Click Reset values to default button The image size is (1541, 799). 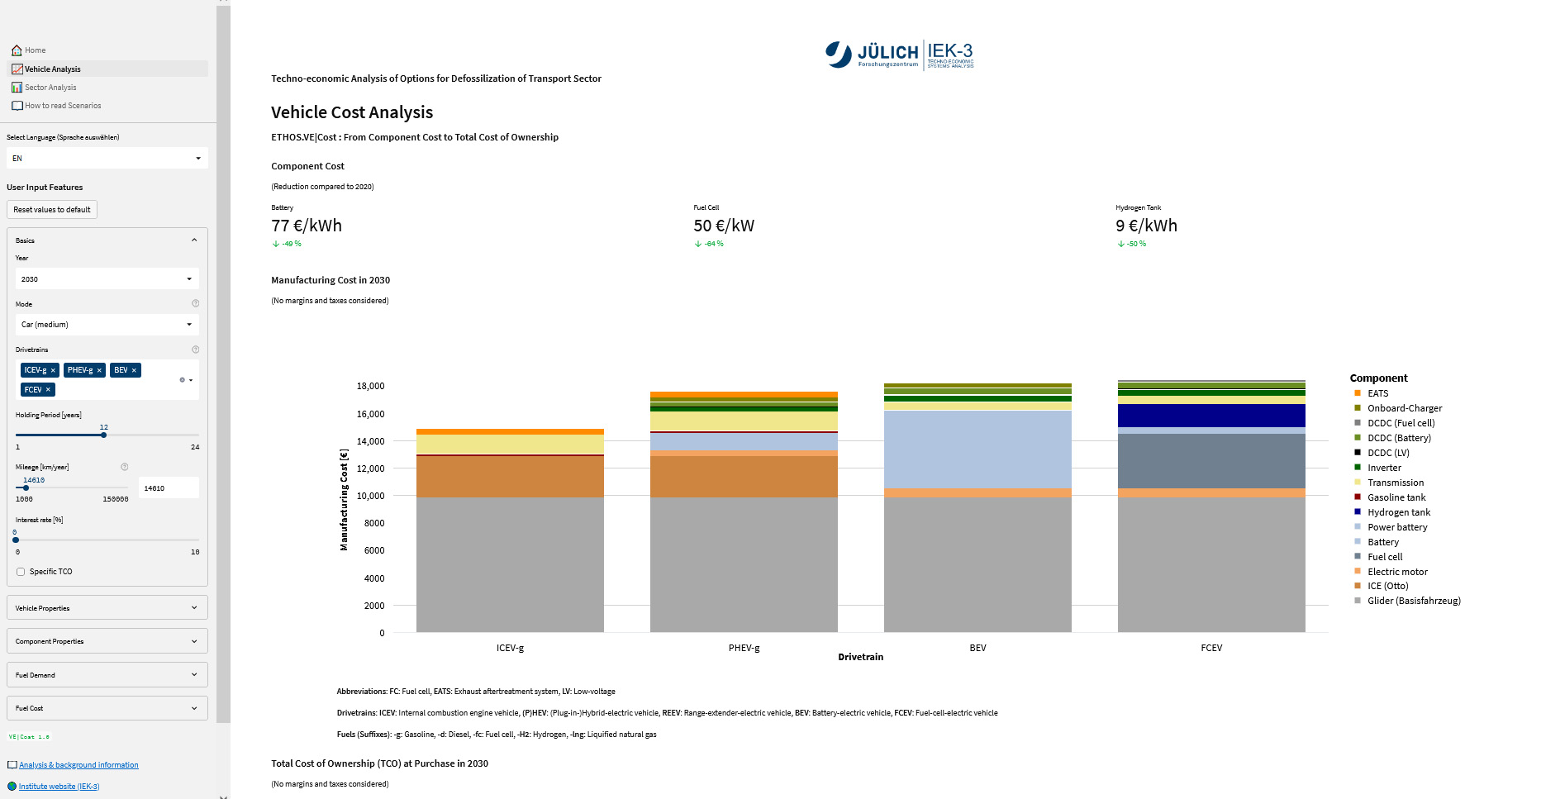[x=52, y=210]
